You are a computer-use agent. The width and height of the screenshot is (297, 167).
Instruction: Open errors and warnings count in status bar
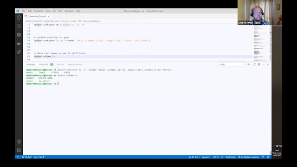(x=27, y=157)
